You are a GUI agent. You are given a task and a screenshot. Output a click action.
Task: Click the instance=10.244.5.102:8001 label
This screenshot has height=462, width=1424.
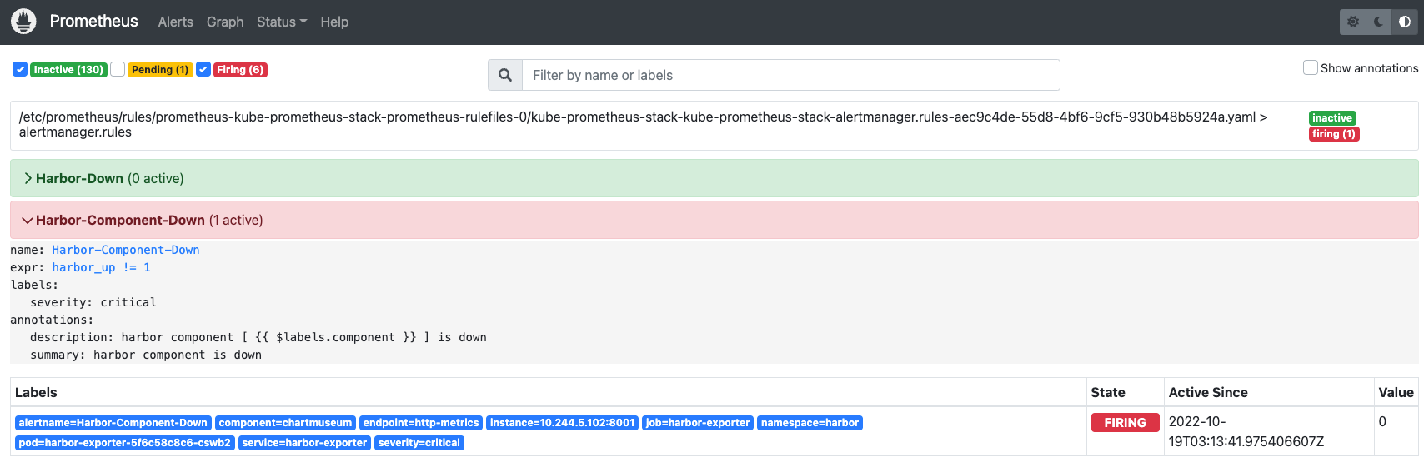coord(563,423)
